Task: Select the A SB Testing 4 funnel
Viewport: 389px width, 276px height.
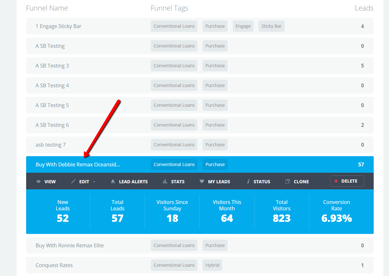Action: click(x=200, y=85)
